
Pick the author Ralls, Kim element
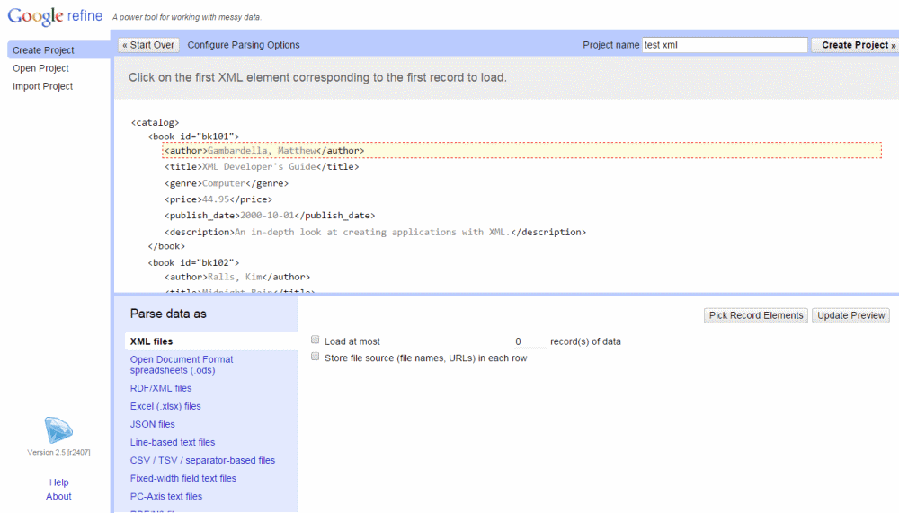tap(237, 277)
